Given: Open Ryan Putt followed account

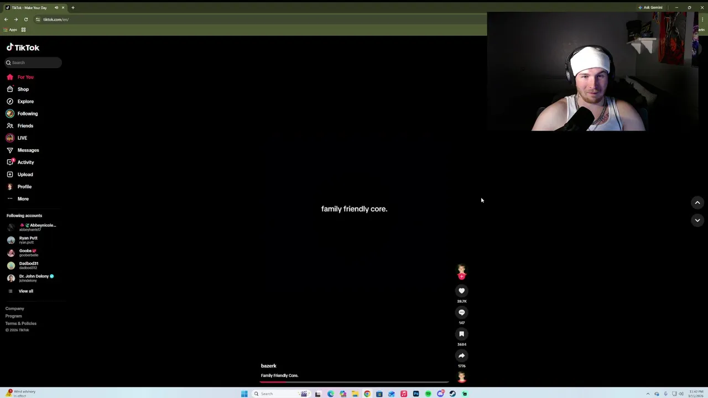Looking at the screenshot, I should tap(23, 240).
